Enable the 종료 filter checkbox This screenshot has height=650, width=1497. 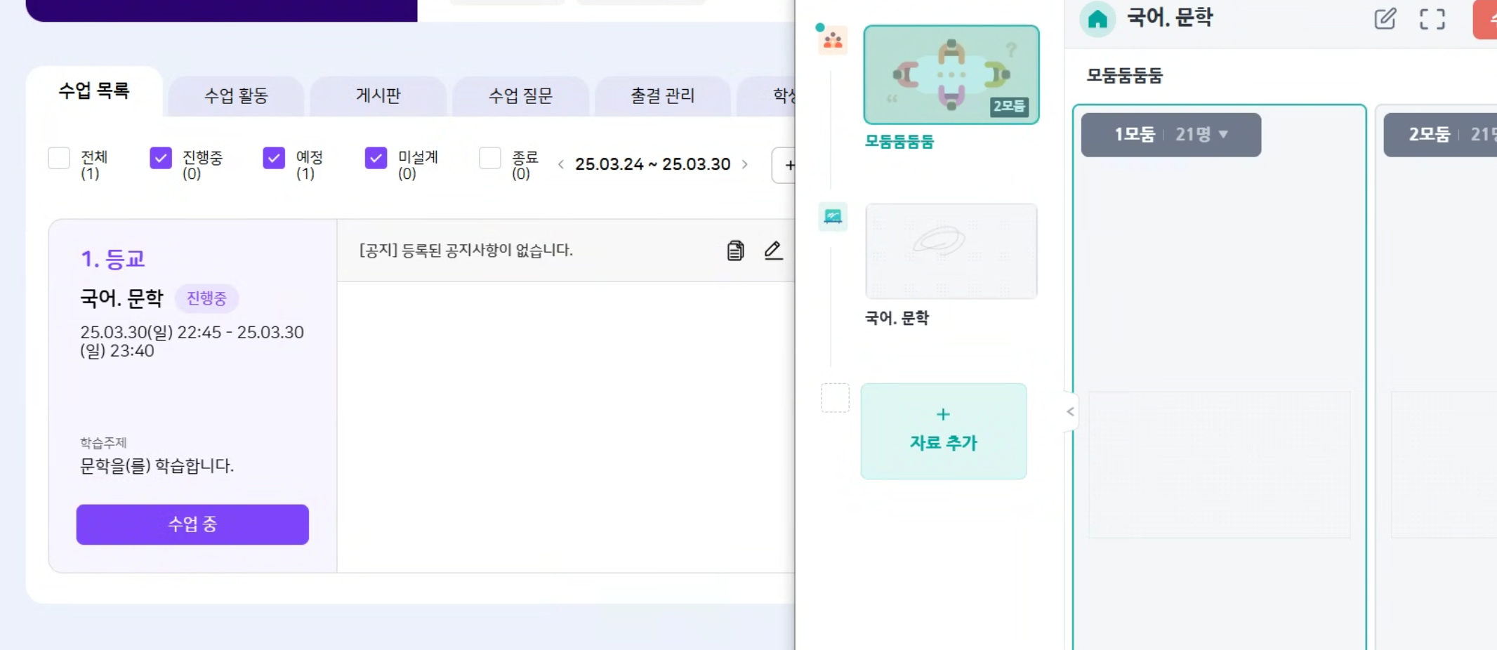coord(489,158)
